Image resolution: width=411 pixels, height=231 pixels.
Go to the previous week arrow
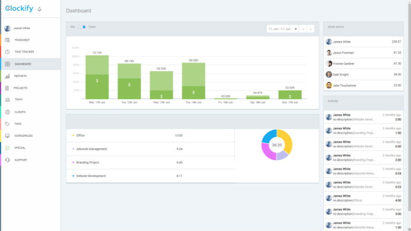click(x=303, y=29)
